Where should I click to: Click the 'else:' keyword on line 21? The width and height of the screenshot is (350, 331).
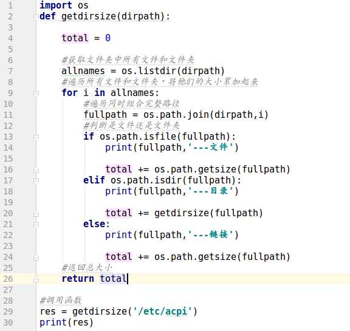click(97, 224)
